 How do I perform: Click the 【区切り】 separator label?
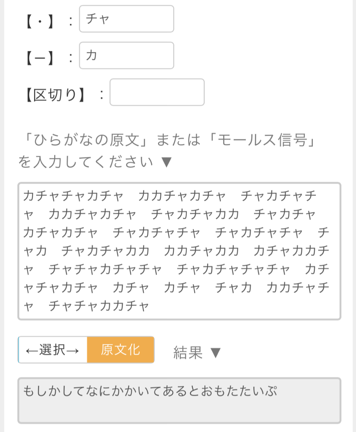55,95
